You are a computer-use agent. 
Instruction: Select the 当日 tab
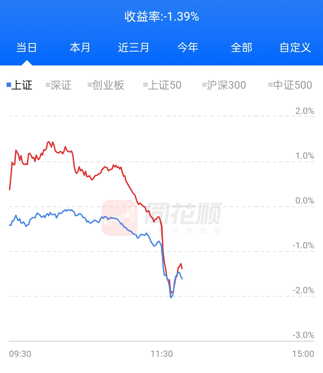point(27,48)
